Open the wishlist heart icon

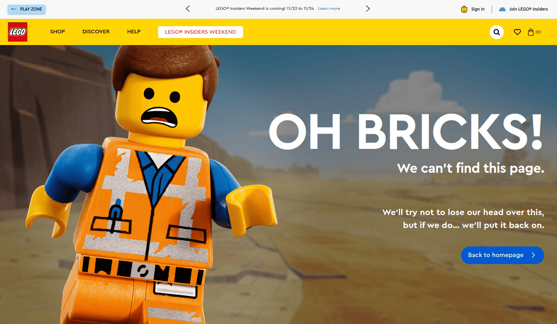[517, 32]
